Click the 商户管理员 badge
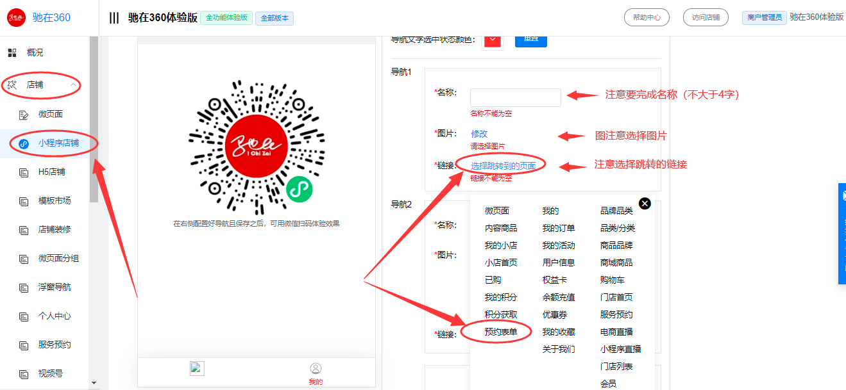 [x=765, y=17]
